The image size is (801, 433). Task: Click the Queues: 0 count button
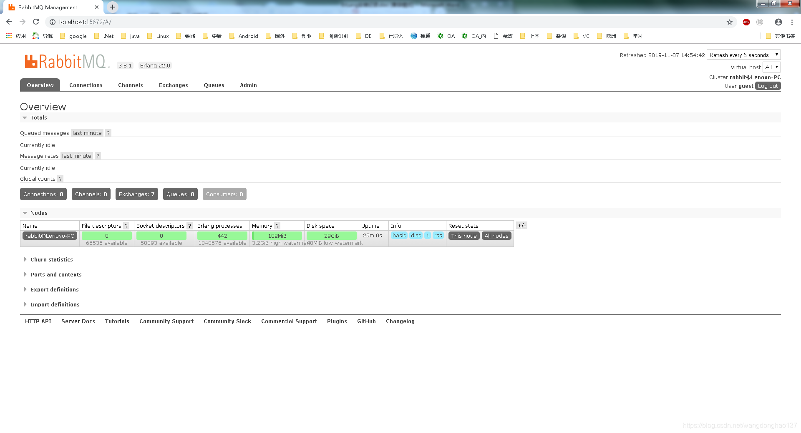[x=180, y=194]
